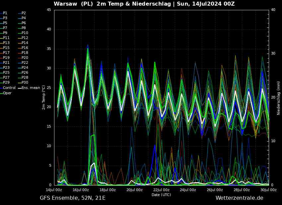Click the "18Jul 00z" date tick label
This screenshot has height=205, width=282.
coord(108,190)
